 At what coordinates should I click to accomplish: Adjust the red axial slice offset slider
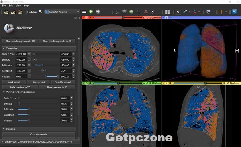tap(118, 18)
